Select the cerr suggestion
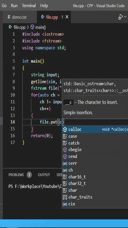Viewport: 128px width, 228px height. pos(95,163)
